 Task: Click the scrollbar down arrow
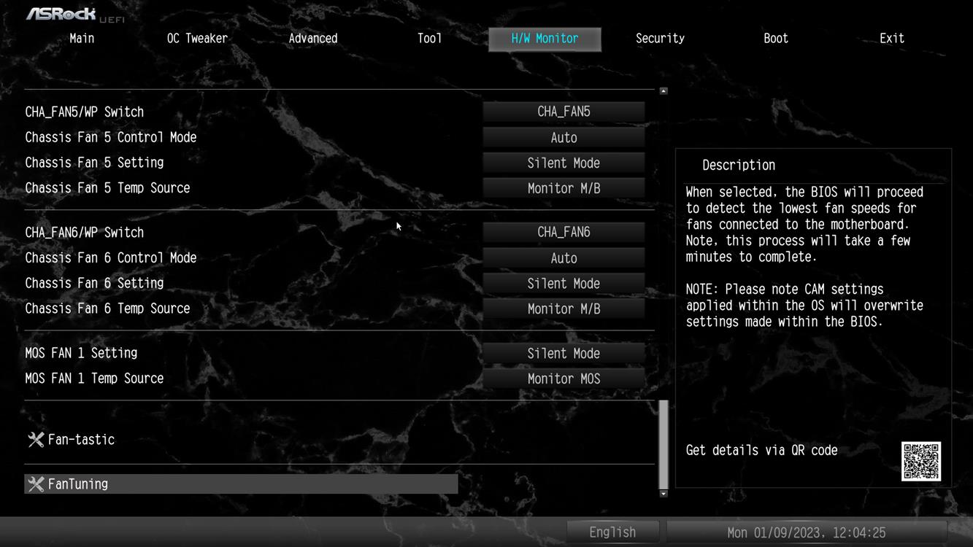(664, 494)
